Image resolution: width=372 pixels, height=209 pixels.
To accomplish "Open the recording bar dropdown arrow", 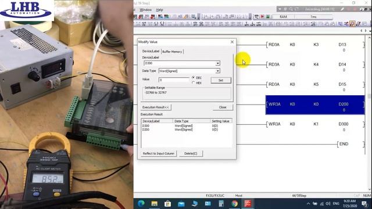I will (x=280, y=9).
